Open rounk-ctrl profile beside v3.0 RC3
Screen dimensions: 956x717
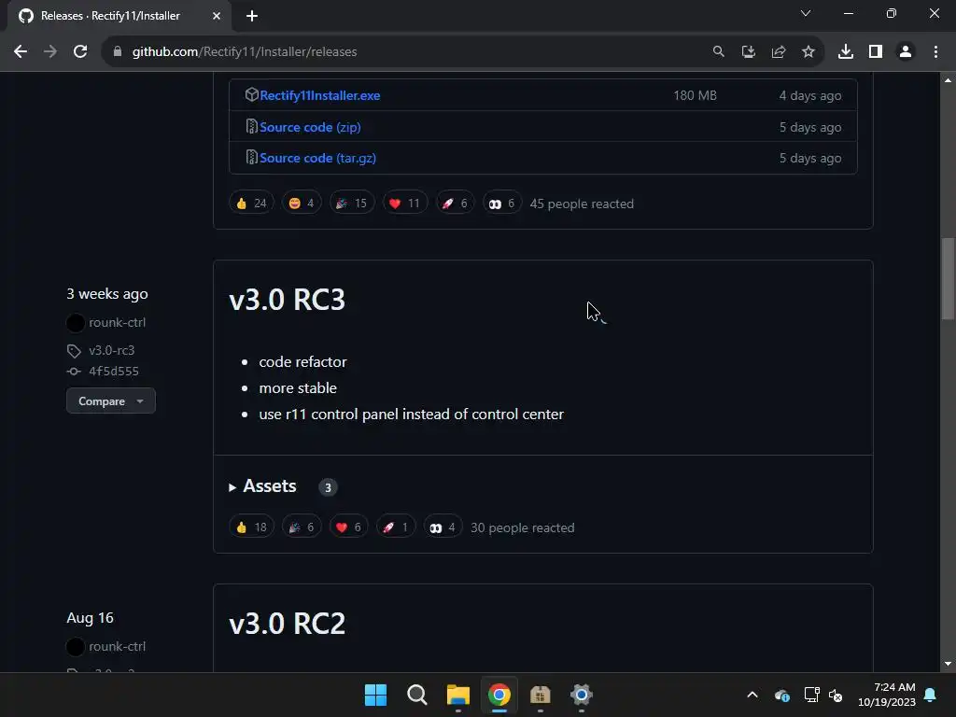(117, 322)
